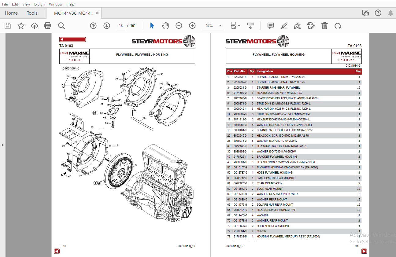Open the notifications bell
This screenshot has width=396, height=257.
pos(391,13)
